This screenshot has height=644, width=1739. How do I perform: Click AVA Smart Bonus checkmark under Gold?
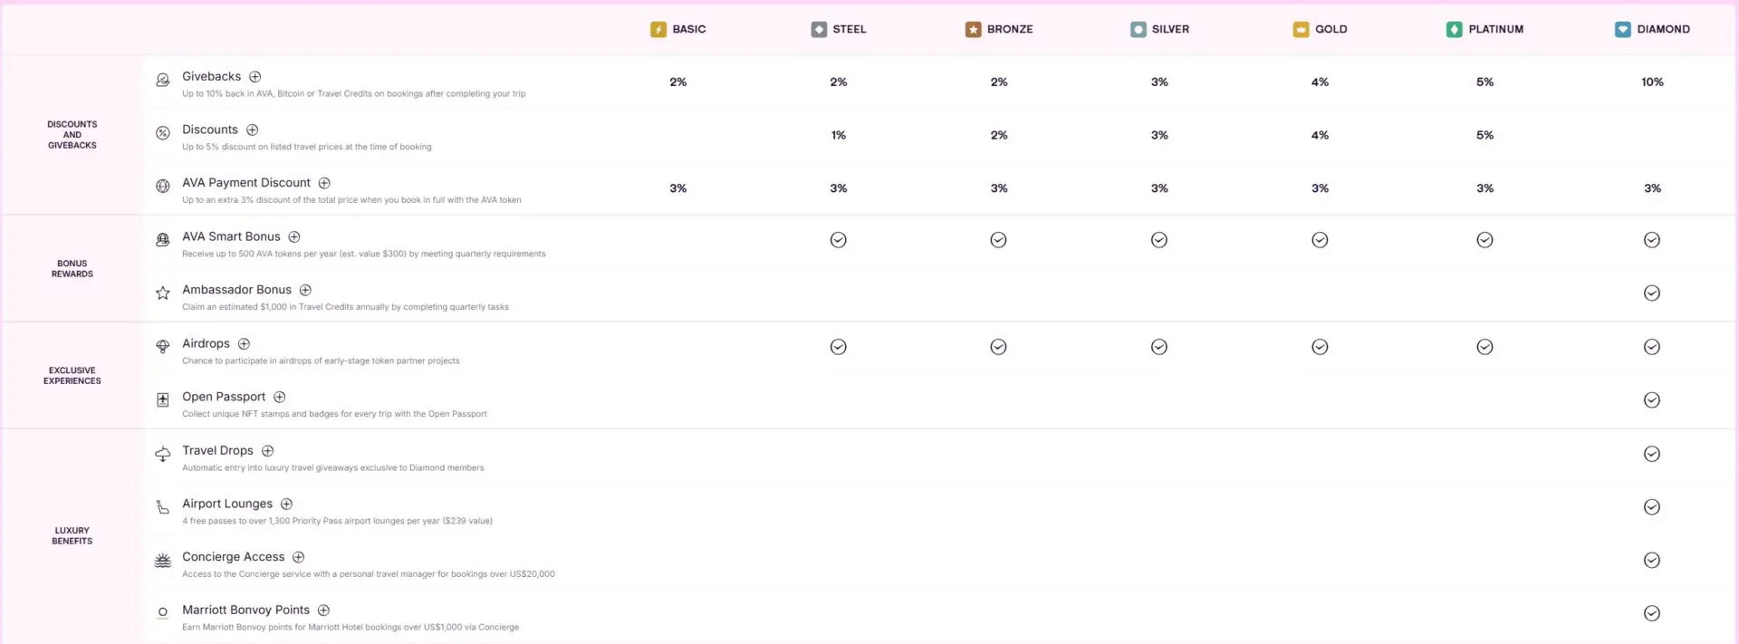(1320, 240)
